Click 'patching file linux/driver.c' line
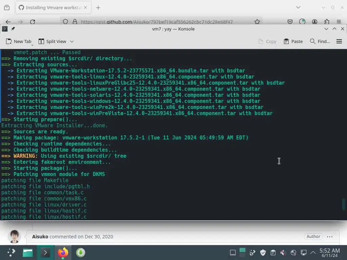This screenshot has width=347, height=260. pos(44,205)
